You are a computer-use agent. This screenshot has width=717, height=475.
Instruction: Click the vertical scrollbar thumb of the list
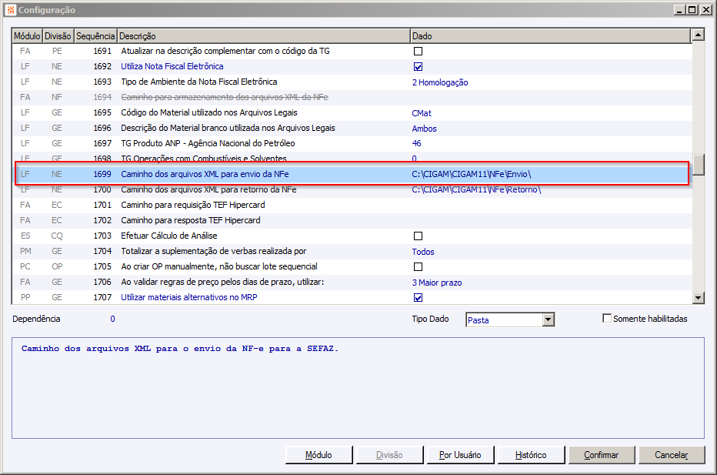[699, 165]
